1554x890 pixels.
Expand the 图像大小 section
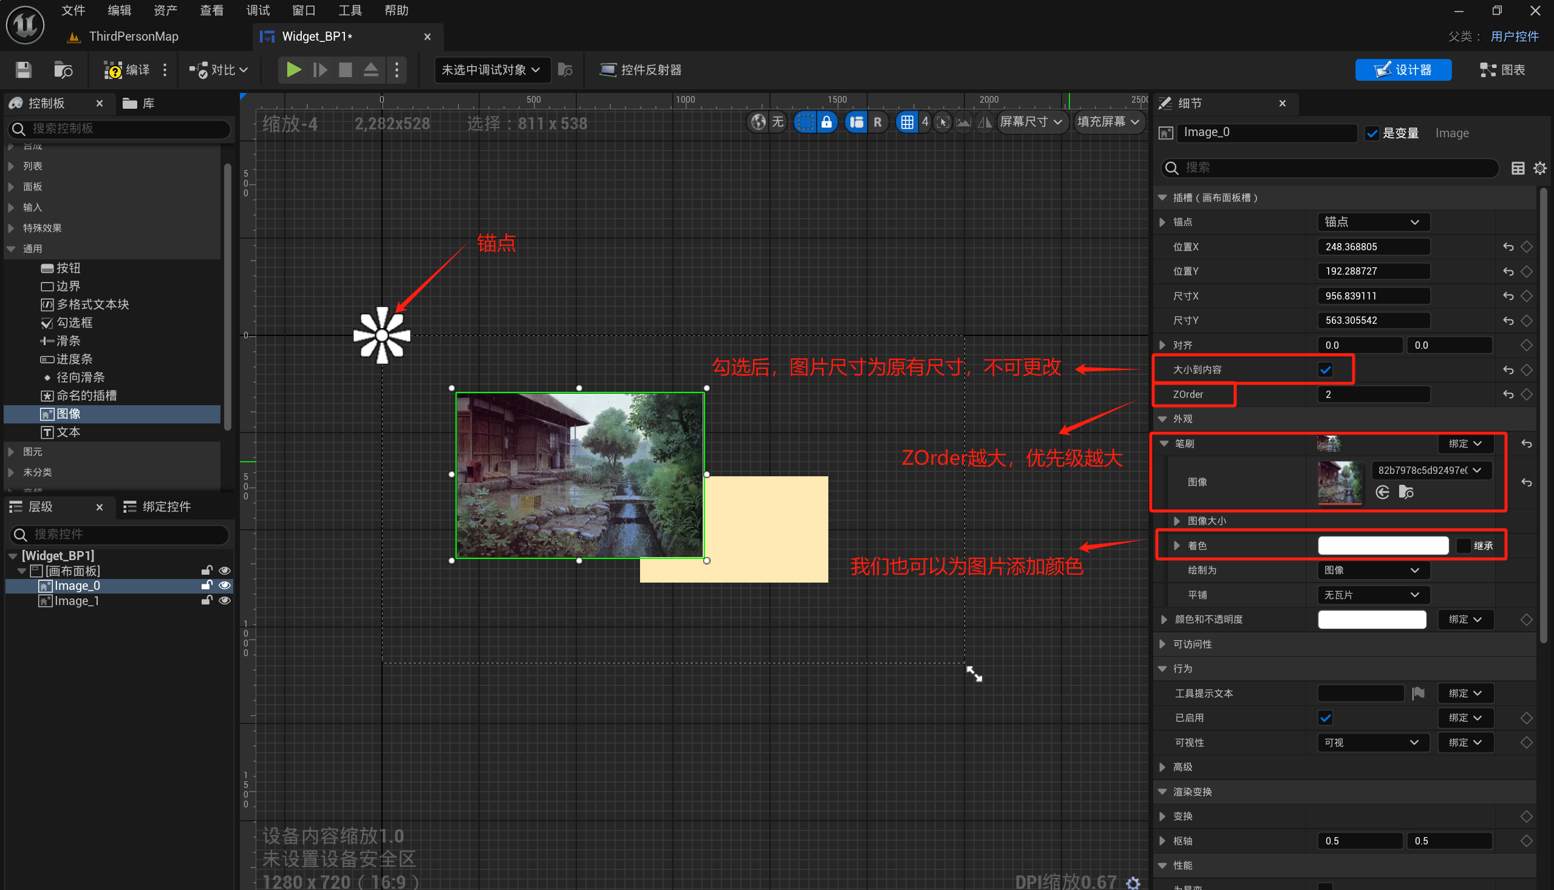coord(1177,521)
